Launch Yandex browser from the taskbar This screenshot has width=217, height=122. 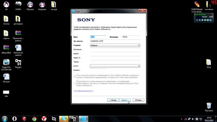tap(44, 119)
